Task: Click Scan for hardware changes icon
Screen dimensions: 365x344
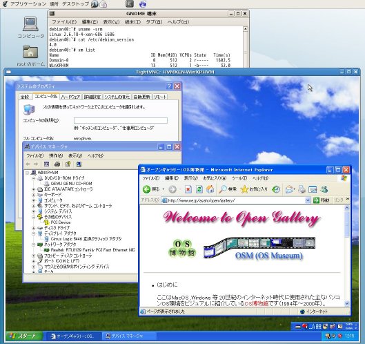Action: (x=79, y=164)
